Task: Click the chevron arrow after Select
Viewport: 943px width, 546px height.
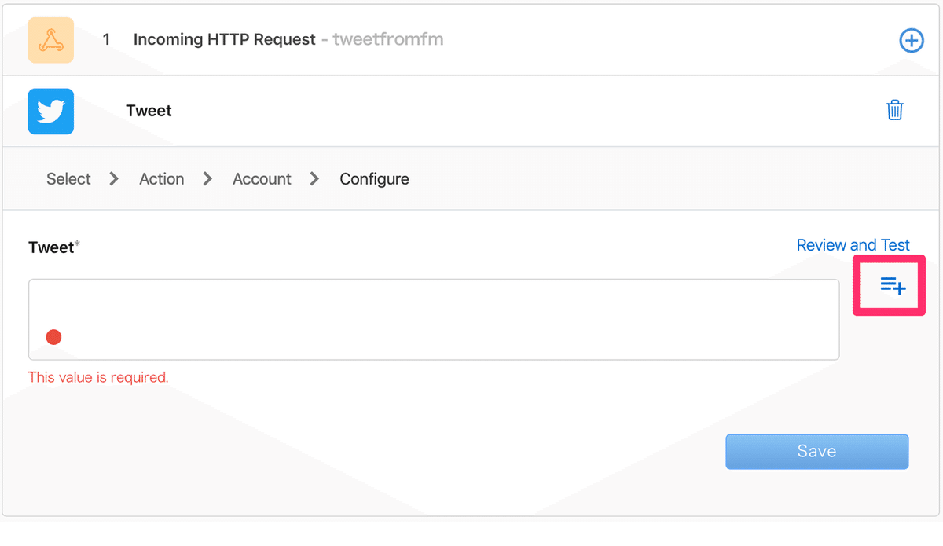Action: pos(114,179)
